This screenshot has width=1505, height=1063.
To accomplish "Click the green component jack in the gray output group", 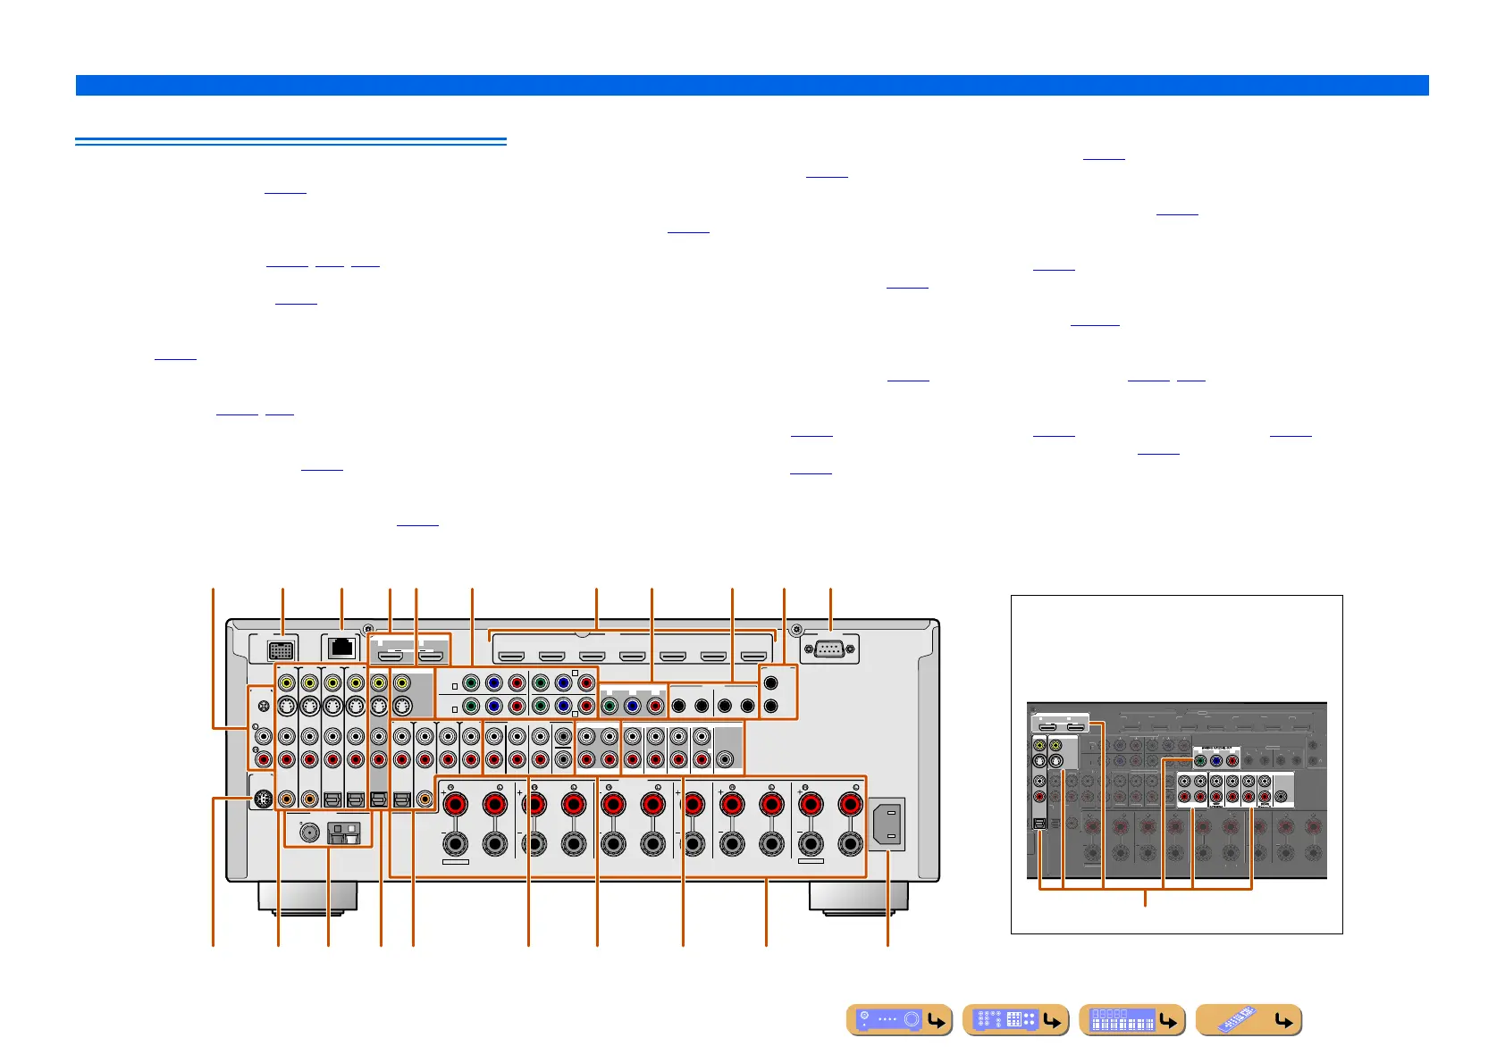I will click(610, 706).
